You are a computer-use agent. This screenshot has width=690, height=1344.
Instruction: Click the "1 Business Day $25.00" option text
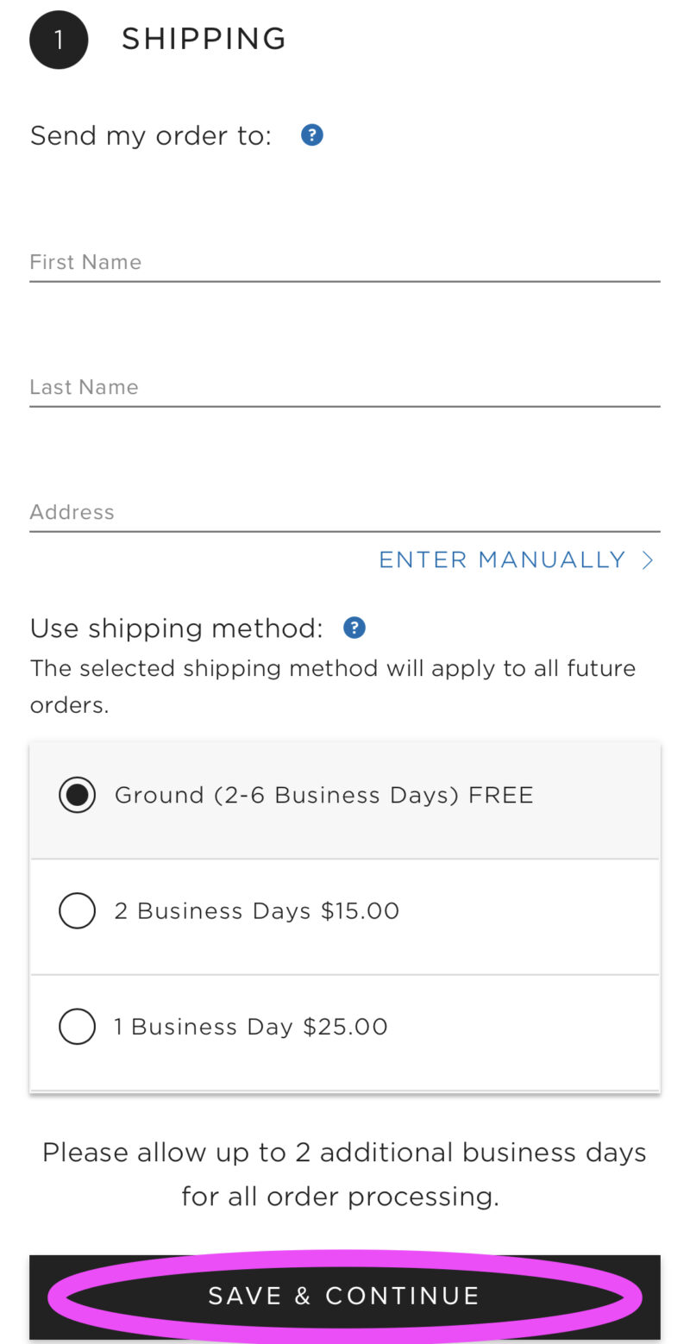click(251, 1027)
